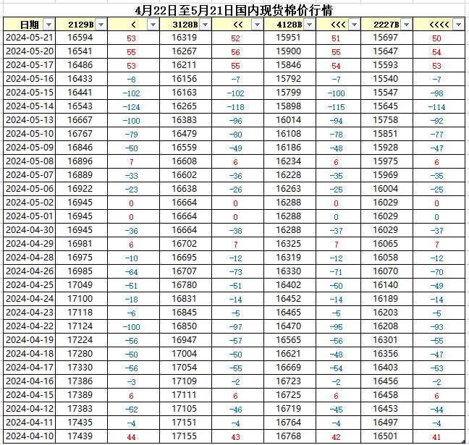Select the -115 change value

(x=337, y=107)
